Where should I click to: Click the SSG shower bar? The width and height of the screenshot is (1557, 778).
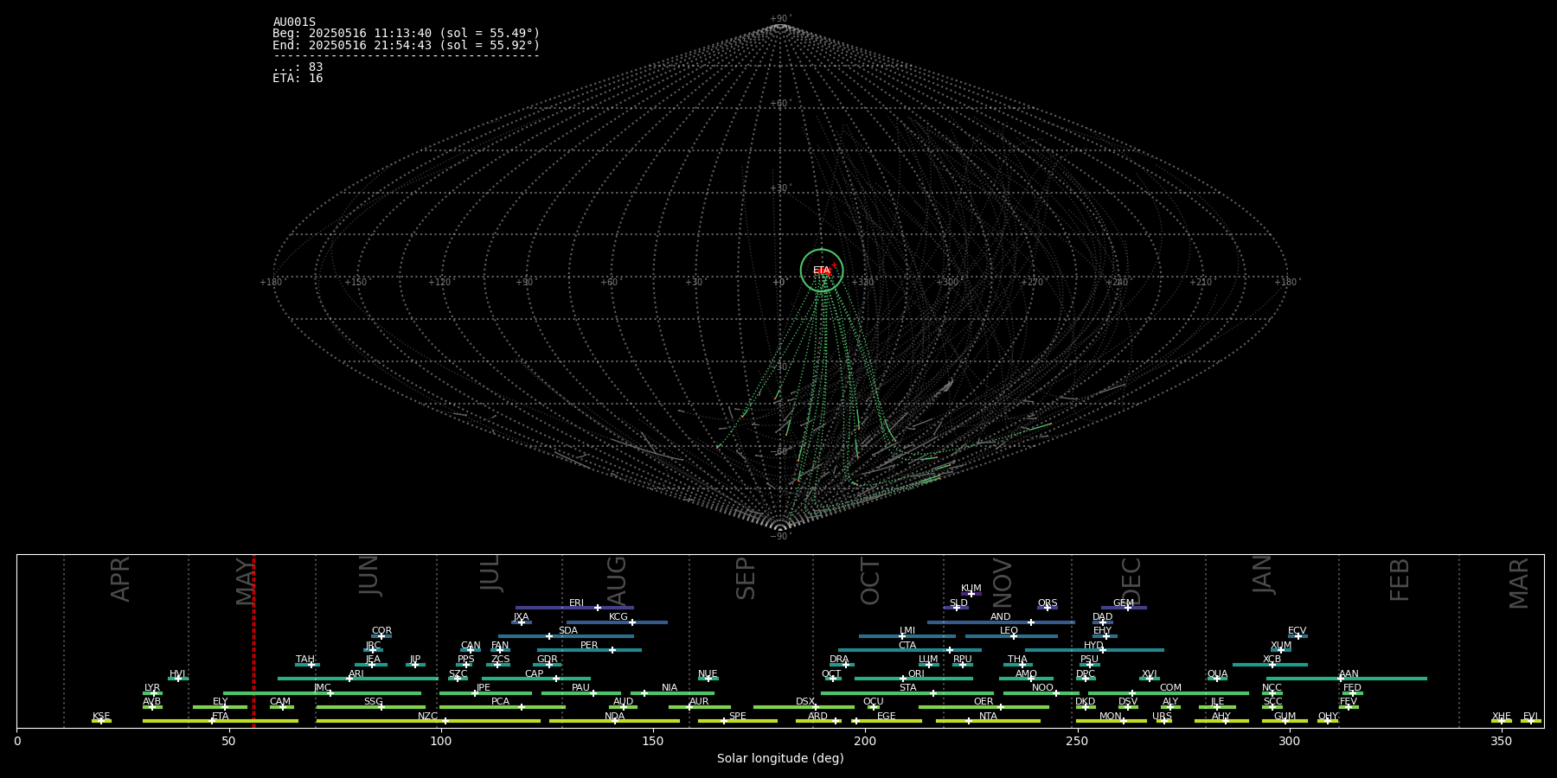[371, 707]
